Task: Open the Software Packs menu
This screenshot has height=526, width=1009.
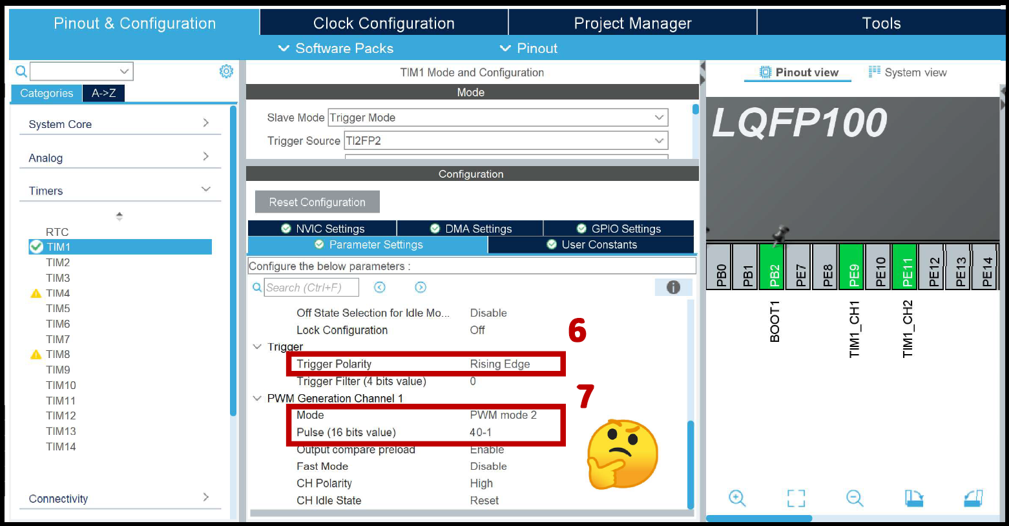Action: coord(336,48)
